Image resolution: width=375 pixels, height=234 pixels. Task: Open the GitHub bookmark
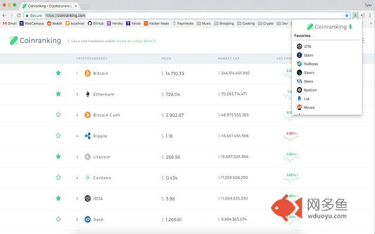click(96, 23)
